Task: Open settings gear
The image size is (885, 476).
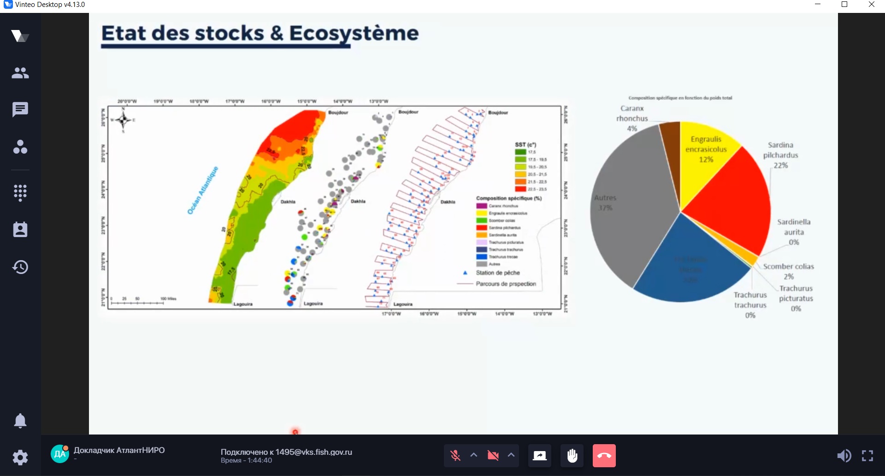Action: (20, 458)
